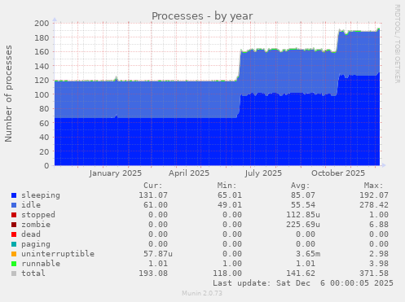
Task: Click the 'April 2025' axis label
Action: 189,173
